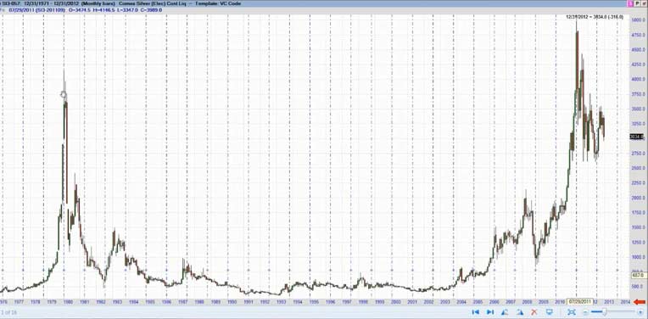
Task: Click the 3834.0 current price axis label
Action: (636, 137)
